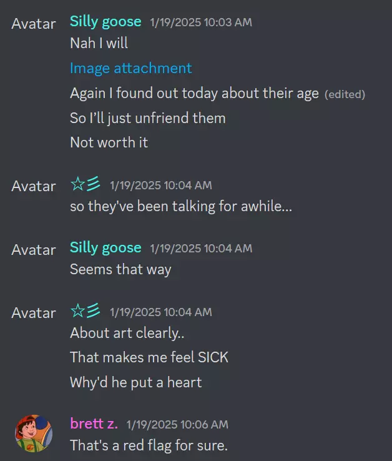Click the "That makes me feel SICK" message
Image resolution: width=392 pixels, height=461 pixels.
click(149, 357)
